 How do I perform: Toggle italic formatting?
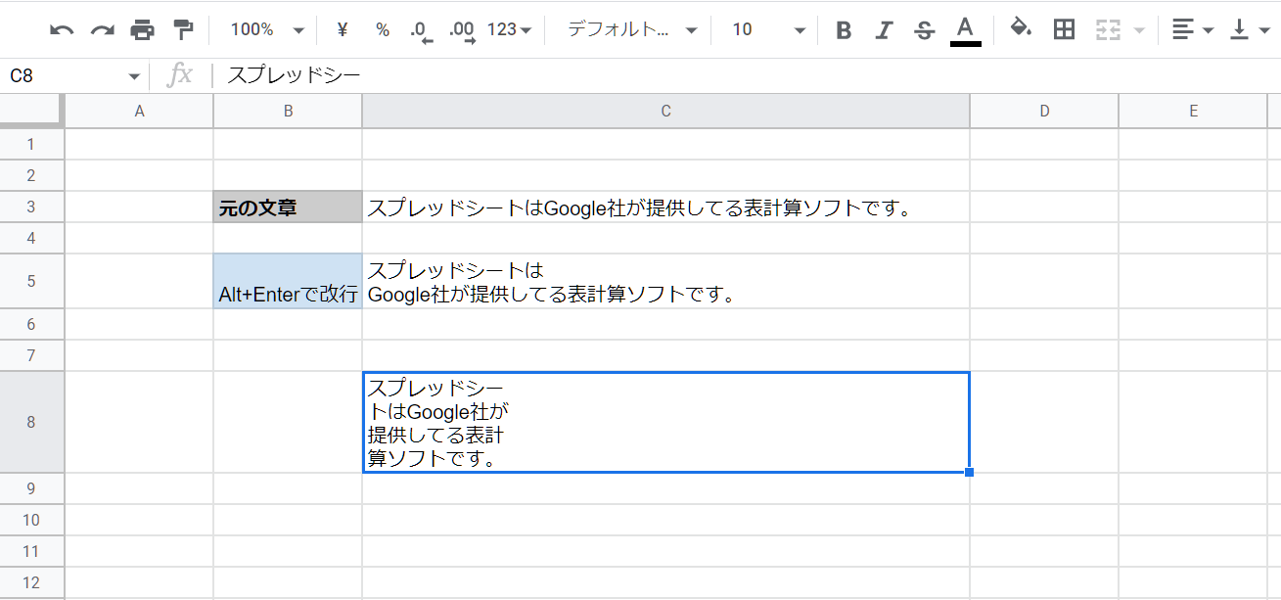click(883, 30)
